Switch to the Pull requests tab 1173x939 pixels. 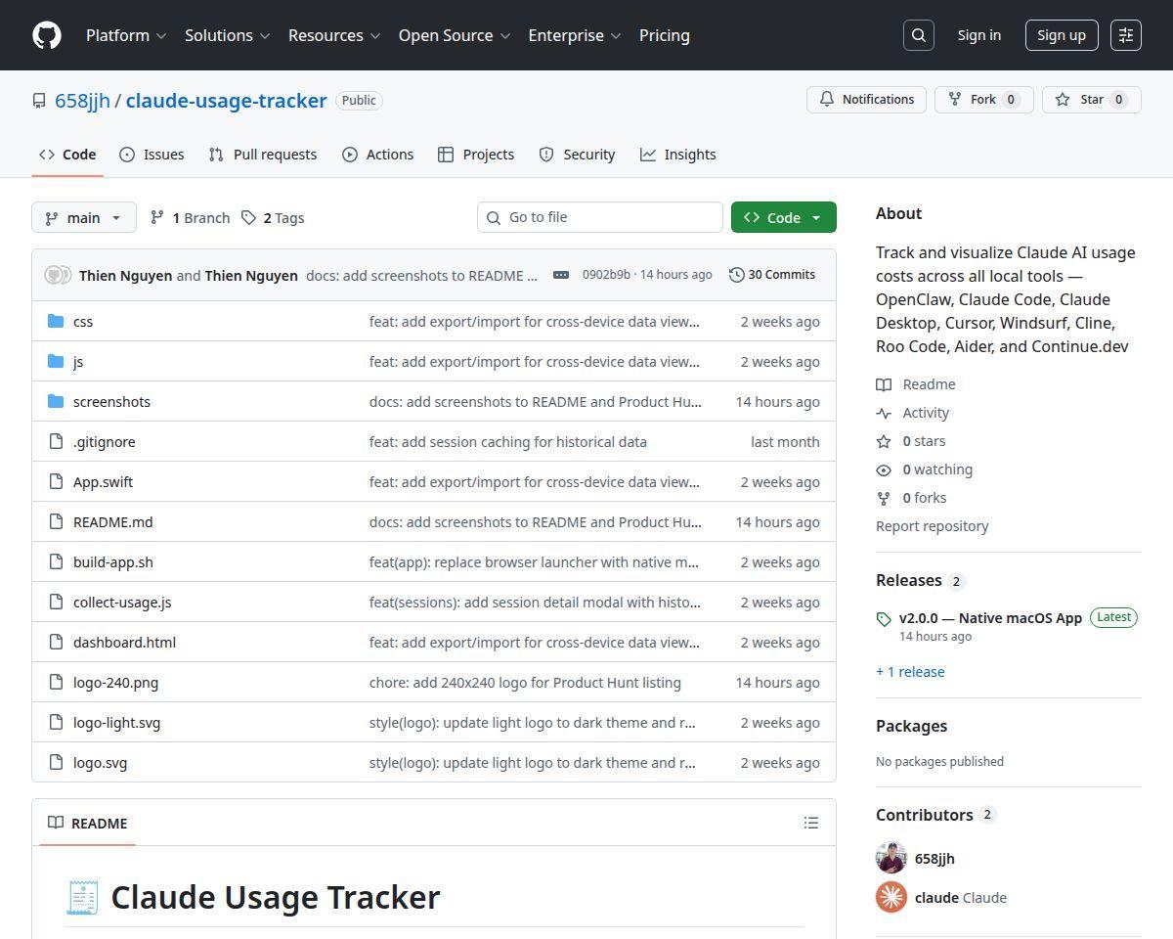263,155
